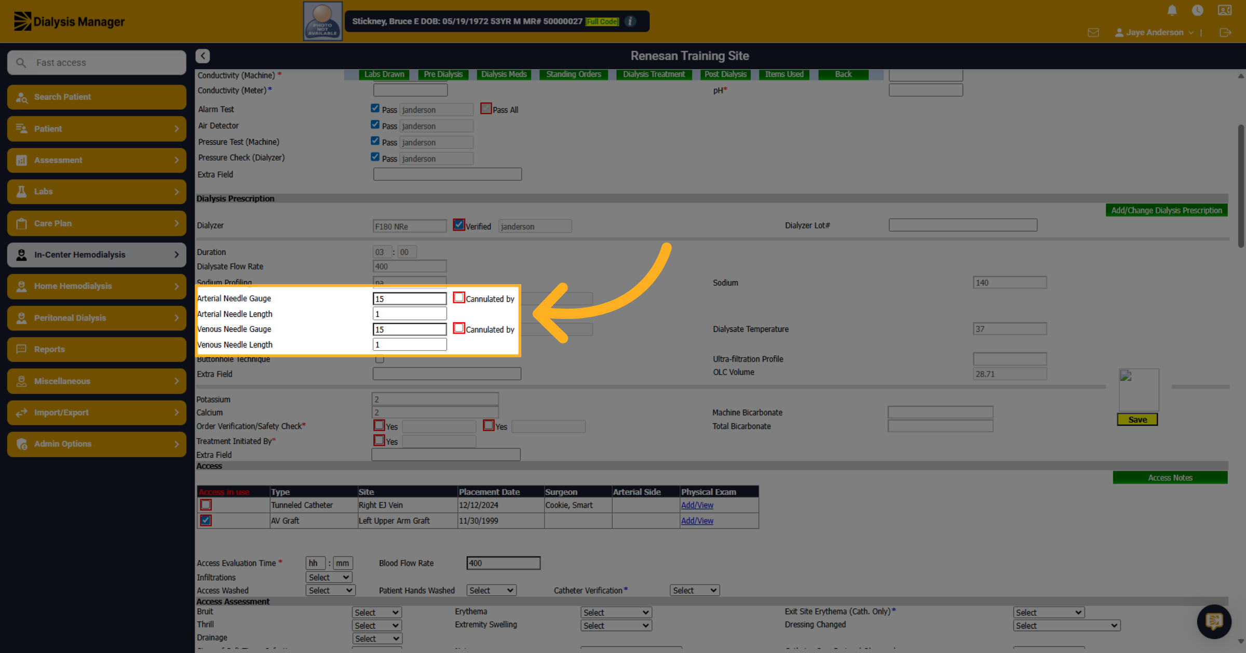Open the Dialysis Meds tab
Viewport: 1246px width, 653px height.
tap(504, 74)
